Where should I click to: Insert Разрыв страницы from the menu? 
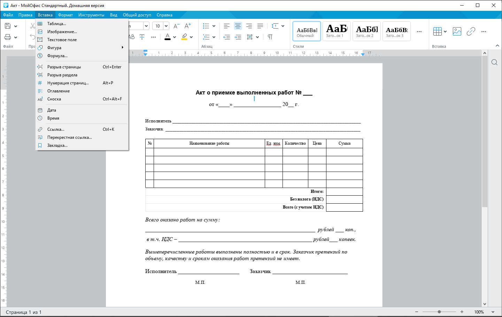(82, 67)
